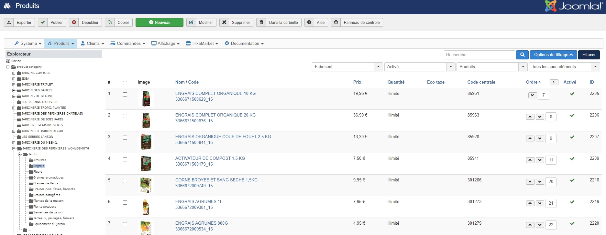The width and height of the screenshot is (606, 235).
Task: Open the Tous les sous-éléments dropdown
Action: tap(565, 67)
